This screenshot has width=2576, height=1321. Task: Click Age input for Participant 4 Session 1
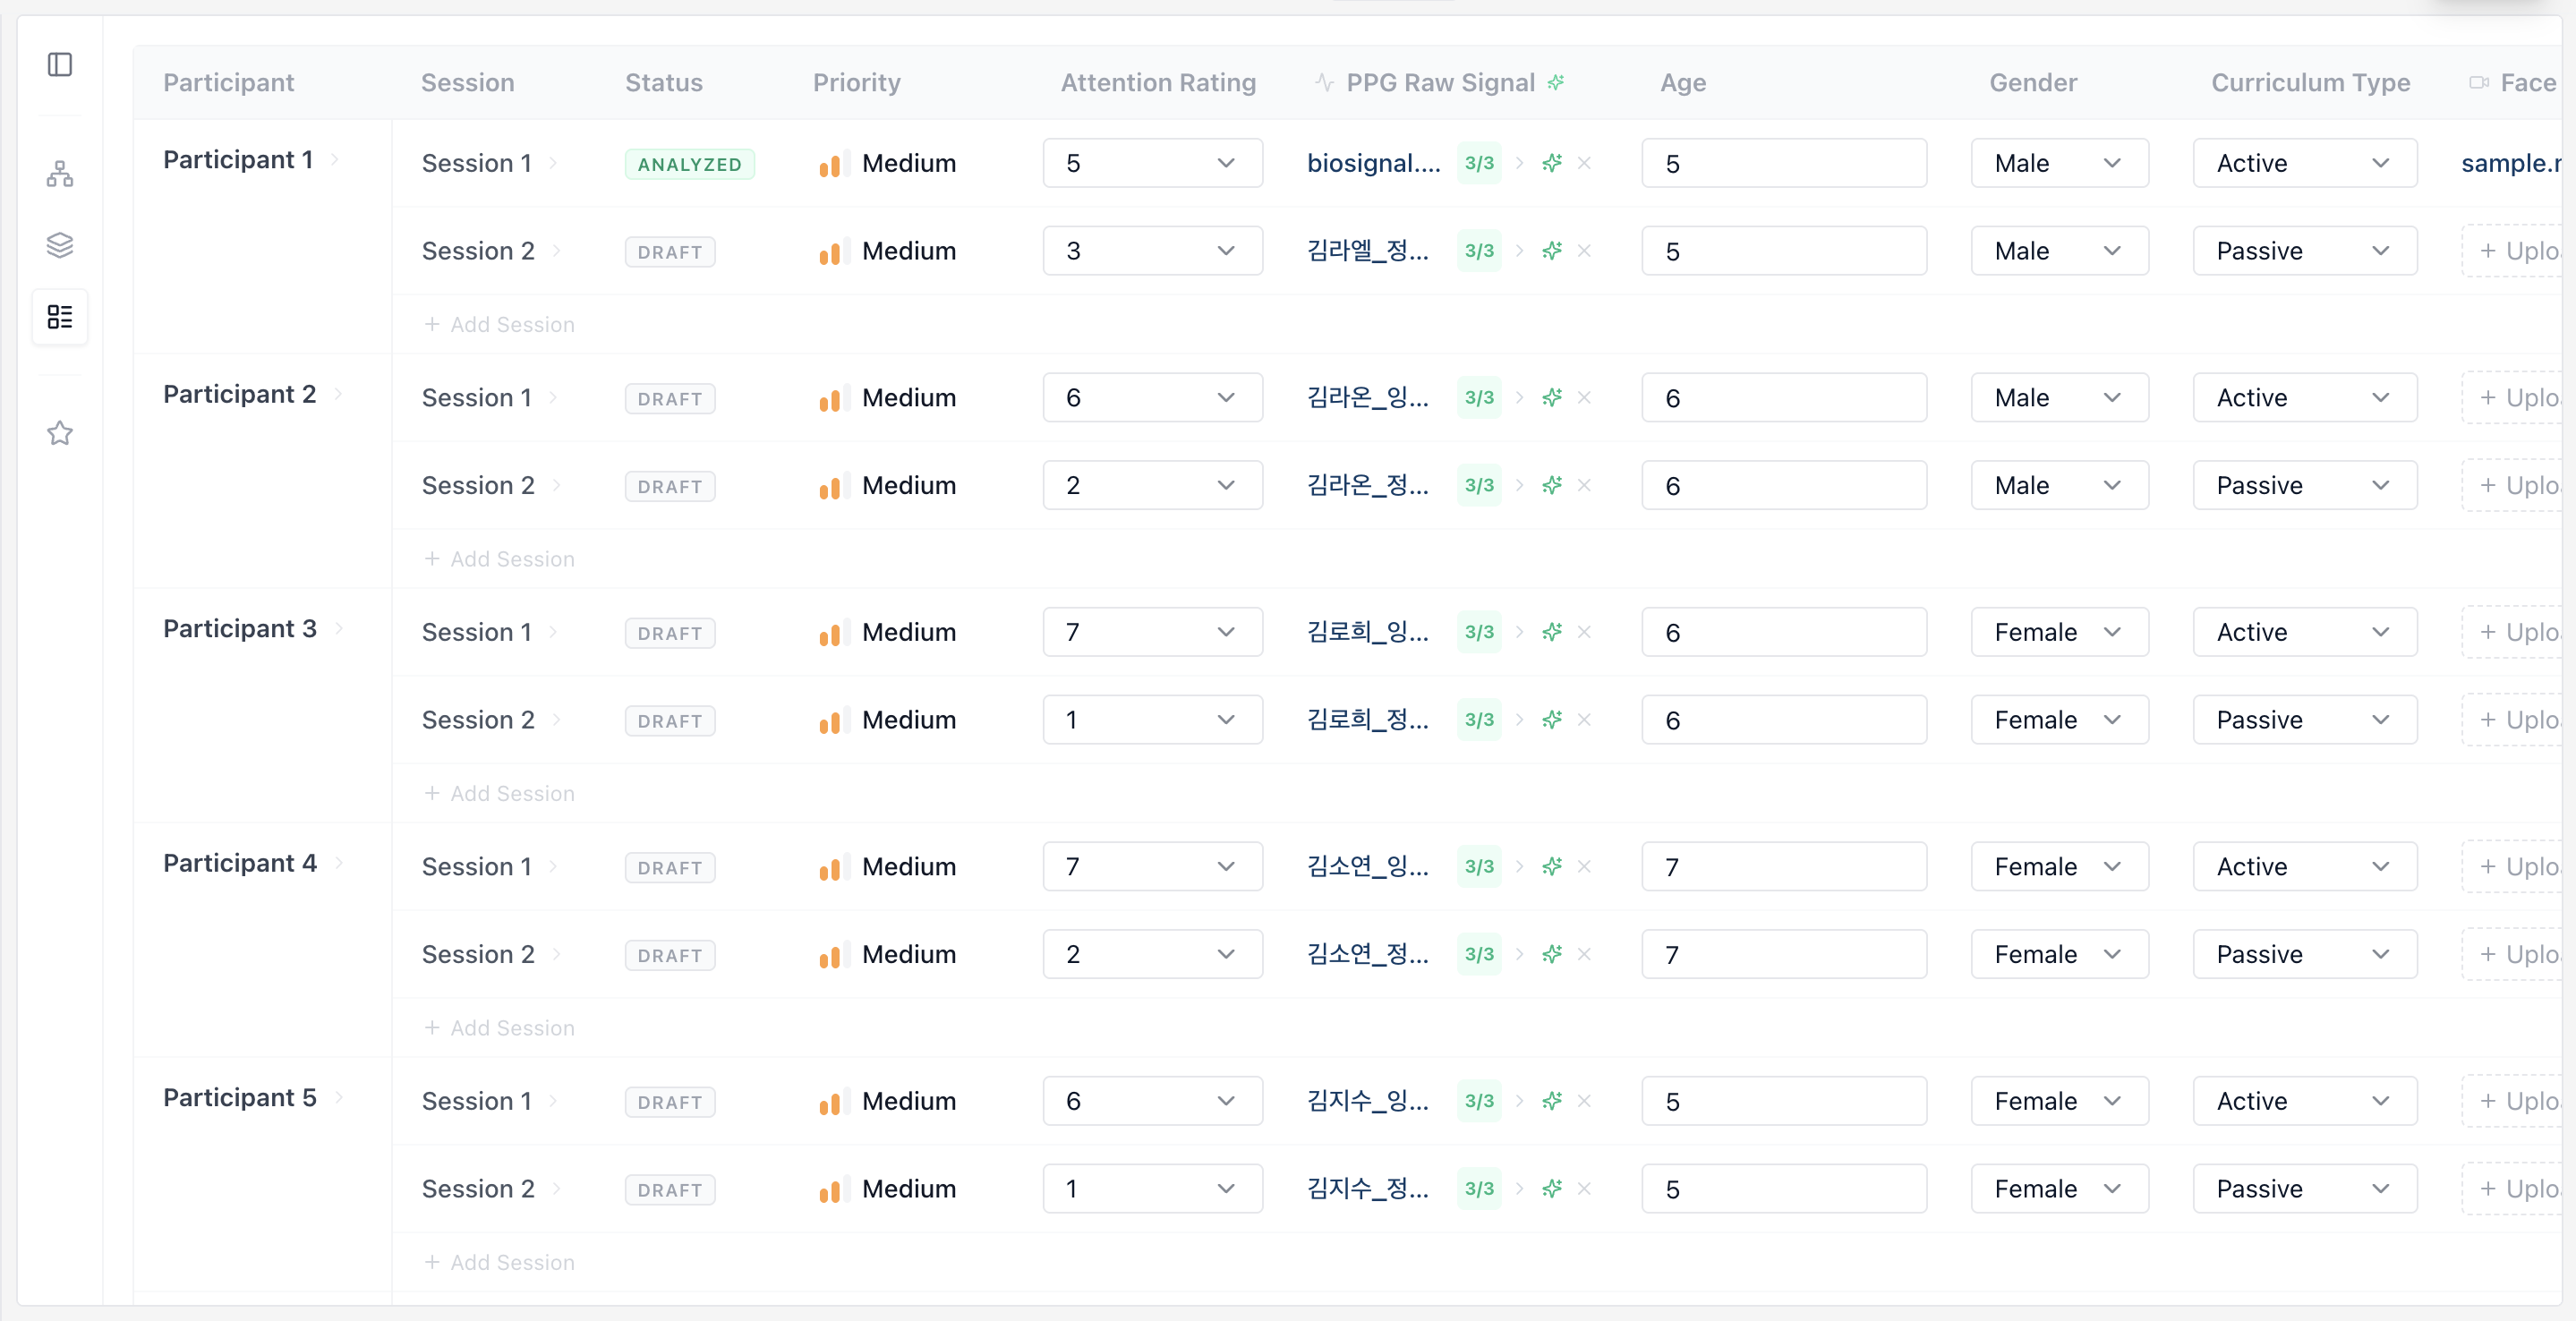point(1783,867)
